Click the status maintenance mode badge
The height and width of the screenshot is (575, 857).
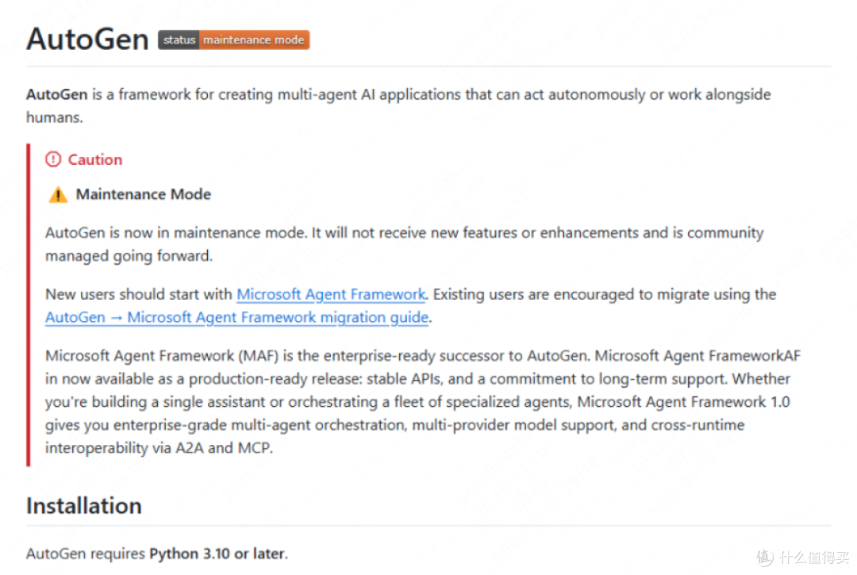pyautogui.click(x=234, y=40)
